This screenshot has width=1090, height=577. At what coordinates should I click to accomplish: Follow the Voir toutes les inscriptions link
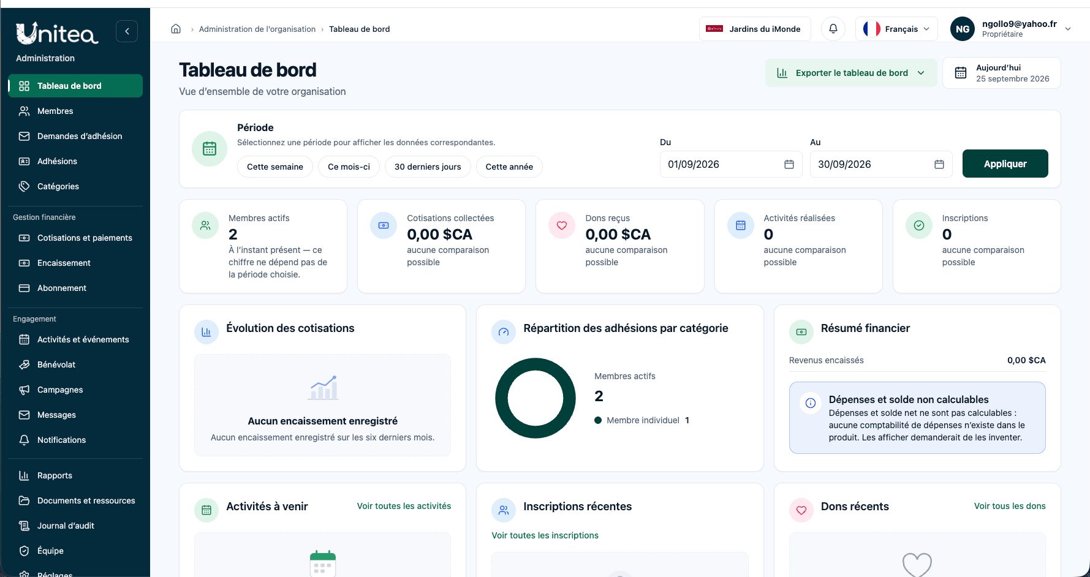click(x=545, y=535)
